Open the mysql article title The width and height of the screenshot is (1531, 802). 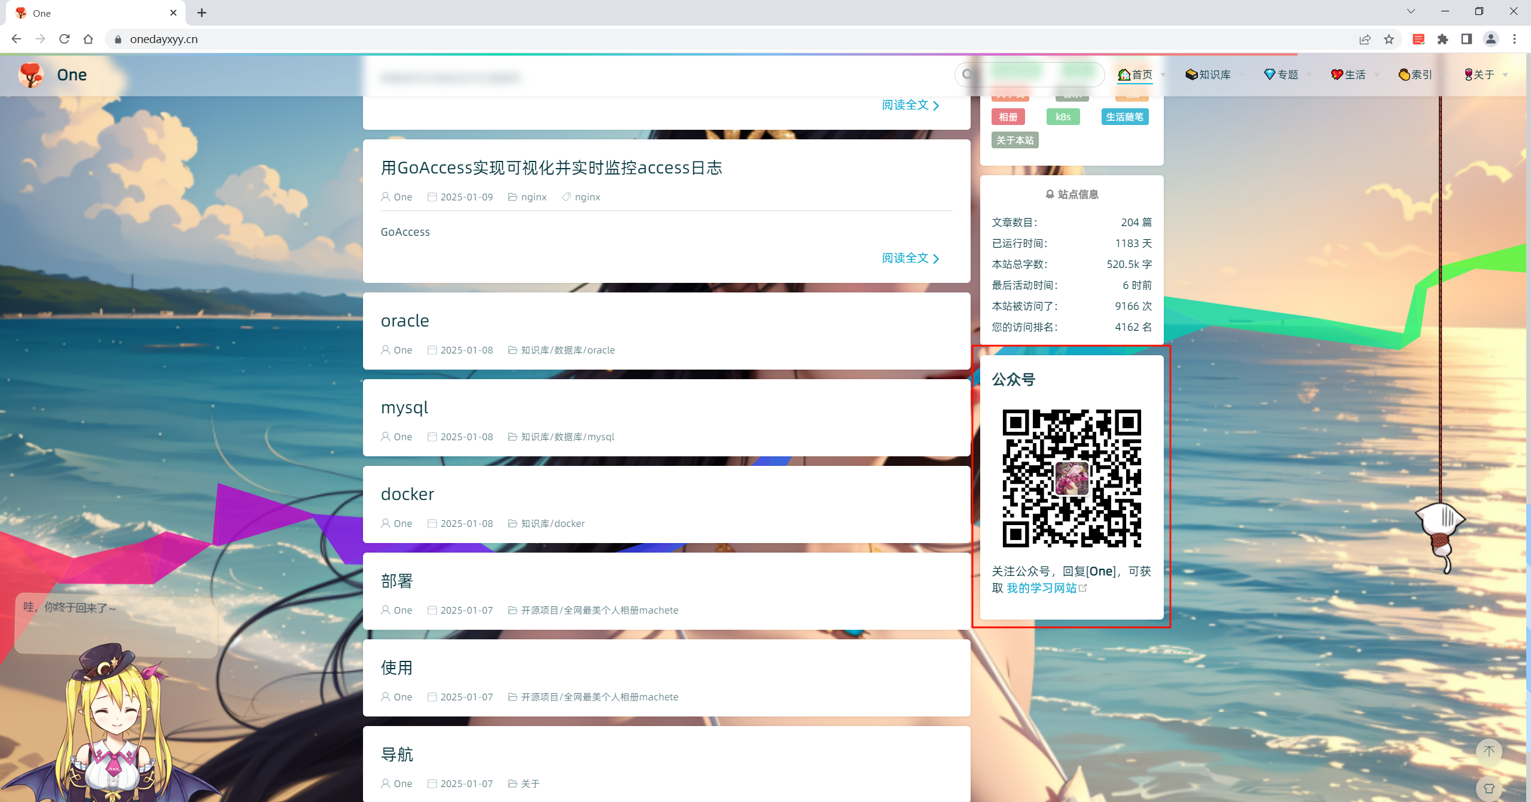click(x=405, y=407)
